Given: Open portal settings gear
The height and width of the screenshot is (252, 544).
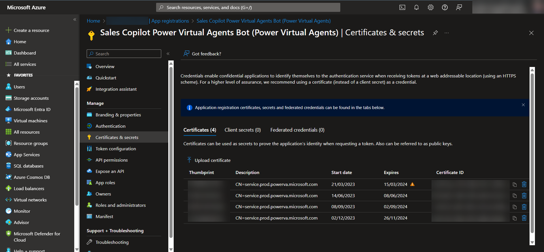Looking at the screenshot, I should 430,7.
